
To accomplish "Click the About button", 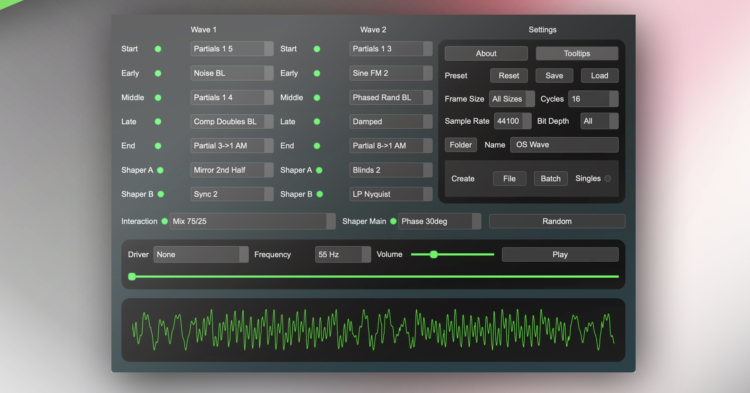I will [486, 54].
